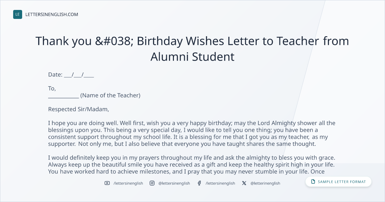Open the @letterinenglish X handle
The width and height of the screenshot is (385, 202).
click(x=265, y=183)
